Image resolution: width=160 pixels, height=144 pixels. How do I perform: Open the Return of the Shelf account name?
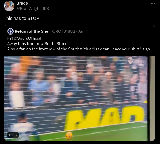(x=33, y=31)
